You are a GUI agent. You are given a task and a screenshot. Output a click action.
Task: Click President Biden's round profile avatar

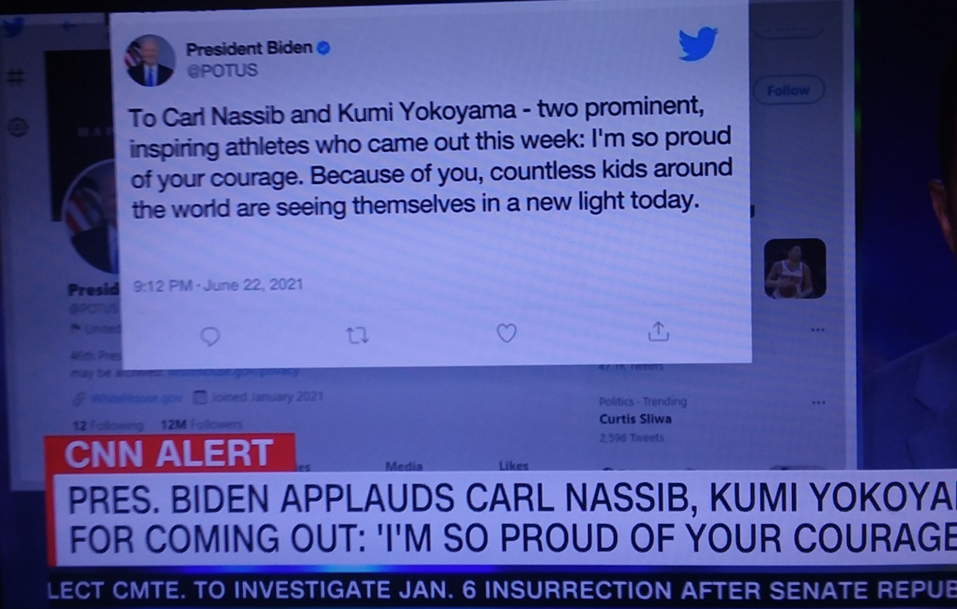tap(149, 61)
